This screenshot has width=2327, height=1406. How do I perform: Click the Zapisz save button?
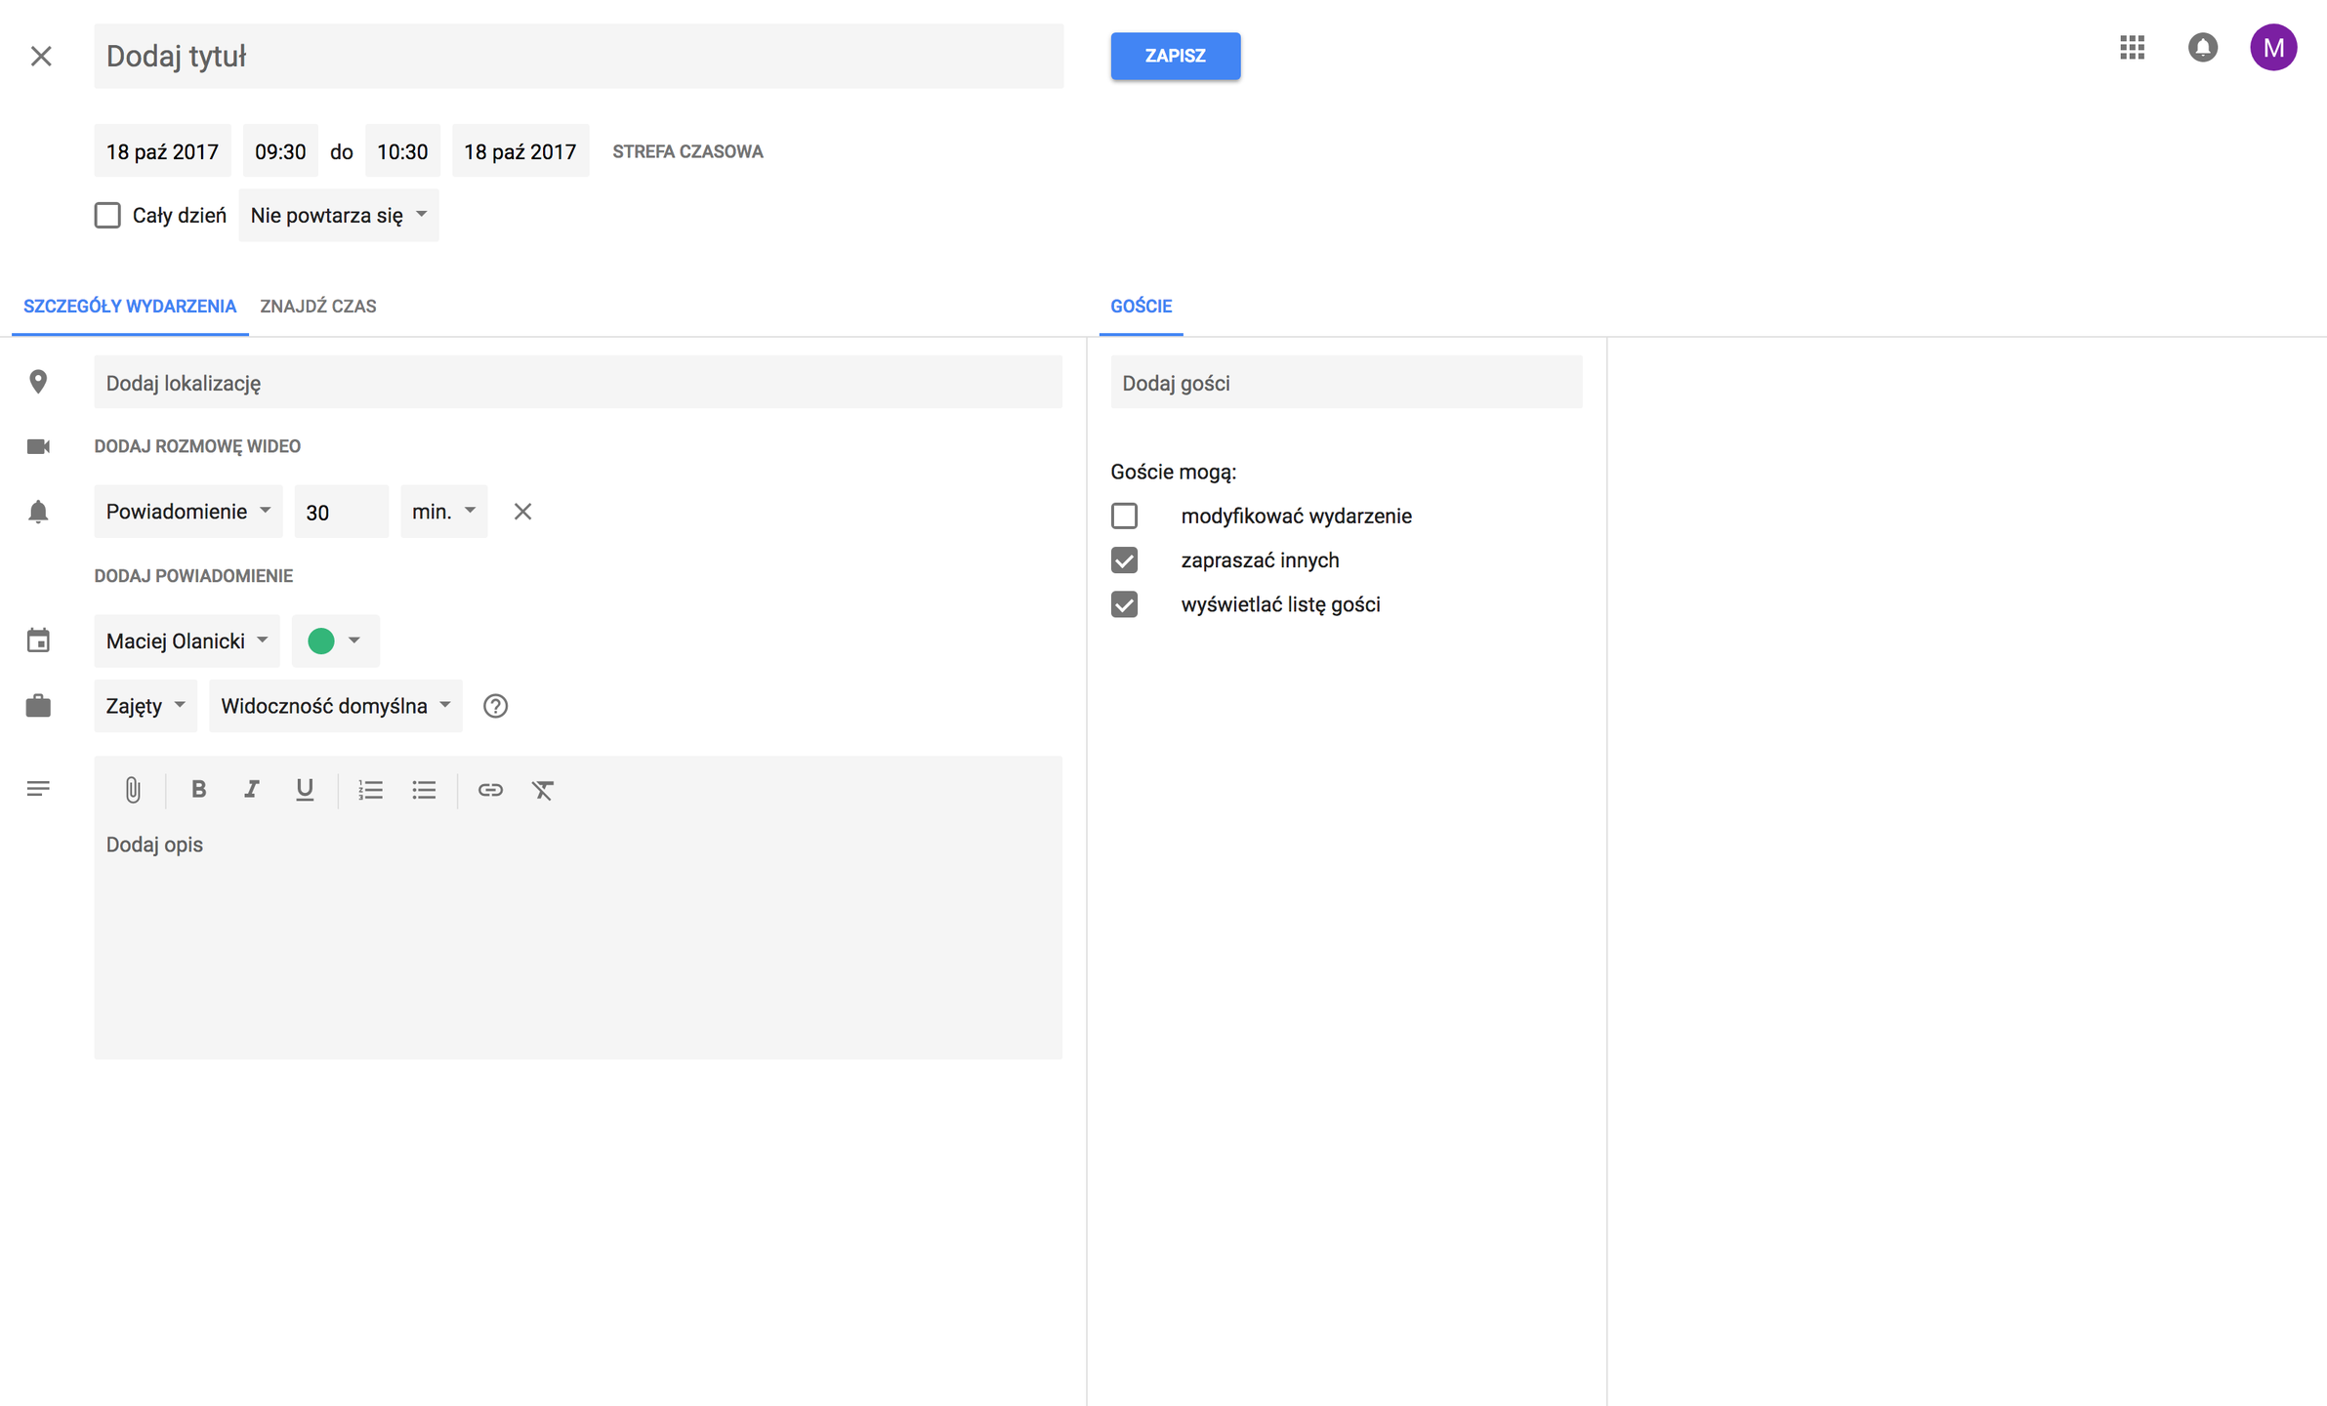[x=1175, y=56]
